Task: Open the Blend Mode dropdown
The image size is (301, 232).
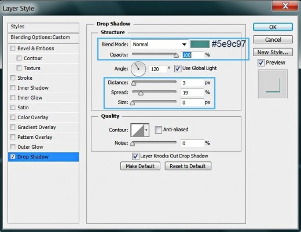Action: 159,45
